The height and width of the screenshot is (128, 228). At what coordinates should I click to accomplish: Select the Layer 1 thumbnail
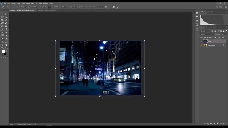click(x=205, y=42)
